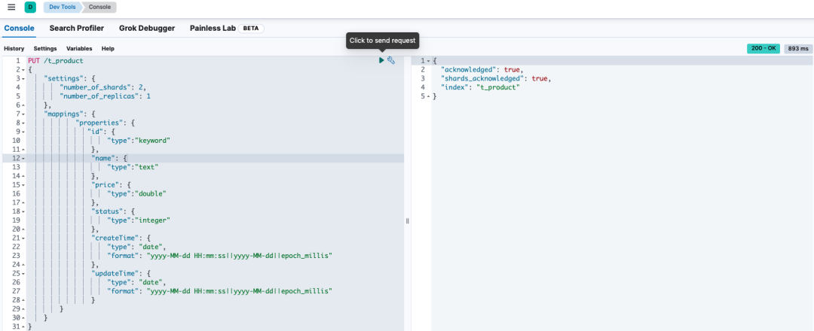Collapse the "settings" block fold arrow

[x=23, y=78]
